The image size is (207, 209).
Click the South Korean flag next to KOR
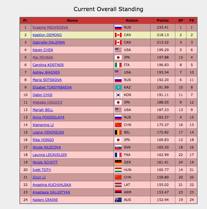(118, 95)
